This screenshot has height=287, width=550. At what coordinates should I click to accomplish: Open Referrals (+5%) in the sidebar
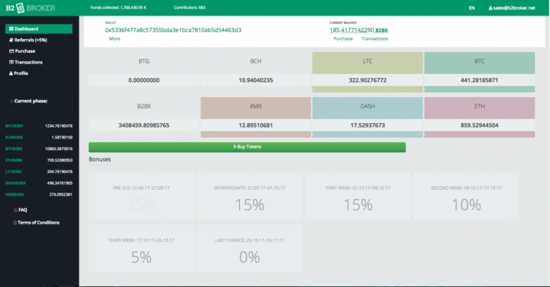coord(28,40)
